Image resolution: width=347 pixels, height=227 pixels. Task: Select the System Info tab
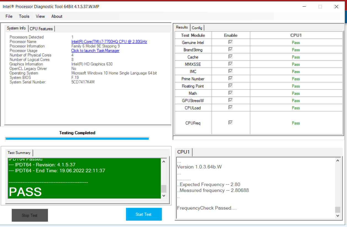click(16, 28)
